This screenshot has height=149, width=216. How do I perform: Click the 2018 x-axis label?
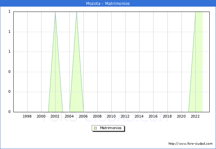pyautogui.click(x=167, y=116)
